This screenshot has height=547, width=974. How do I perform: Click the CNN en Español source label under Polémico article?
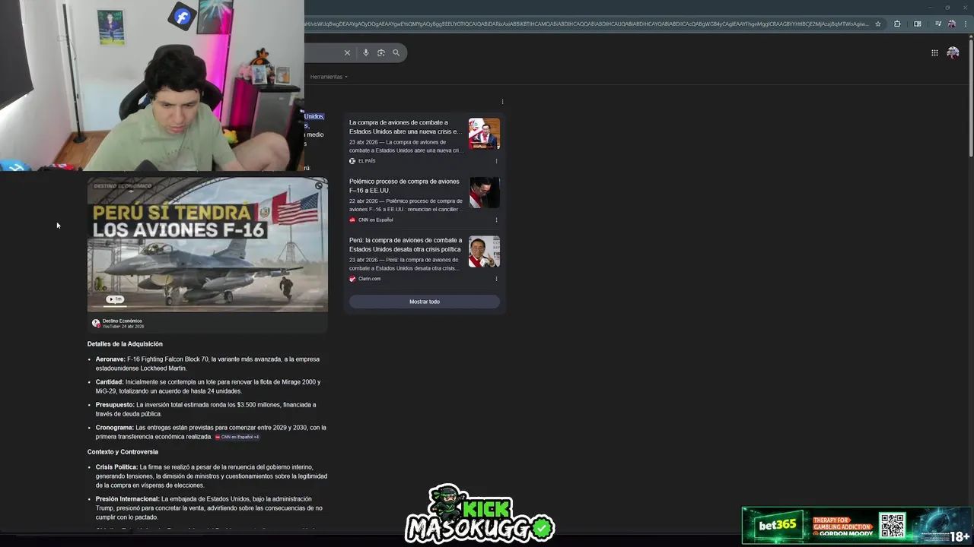(x=375, y=220)
